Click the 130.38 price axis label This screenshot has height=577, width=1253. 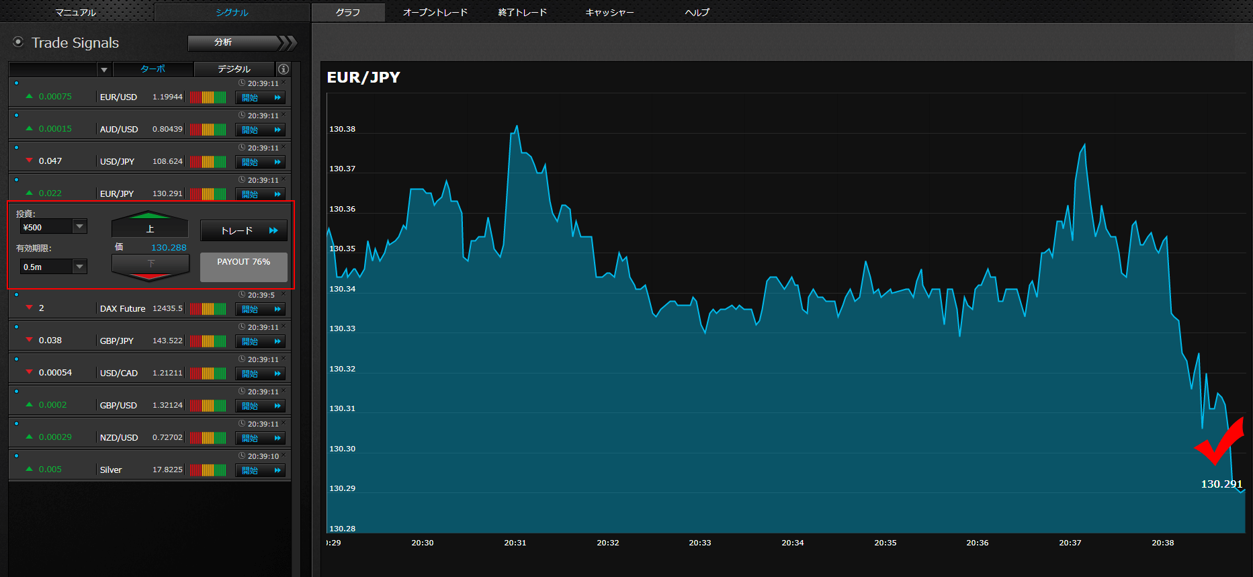pyautogui.click(x=342, y=129)
